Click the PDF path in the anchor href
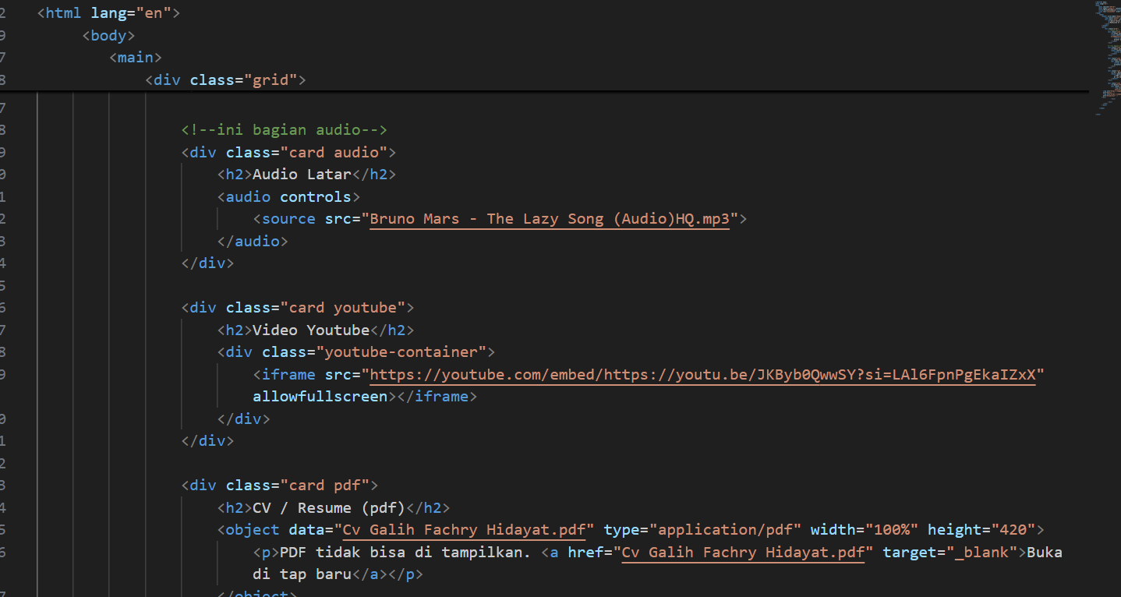 point(744,553)
